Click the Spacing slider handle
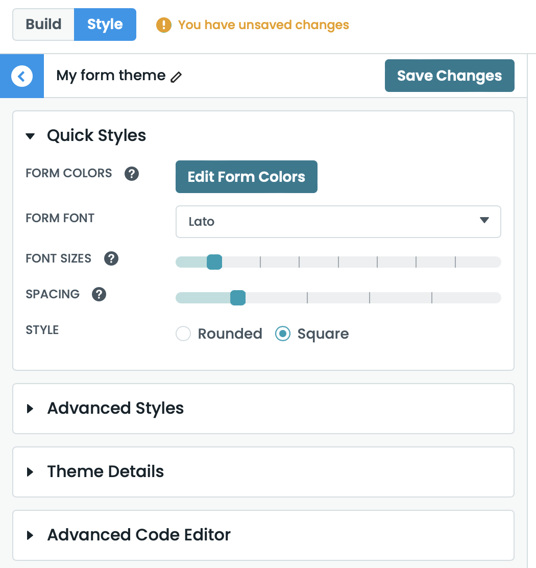Viewport: 536px width, 568px height. click(x=238, y=298)
